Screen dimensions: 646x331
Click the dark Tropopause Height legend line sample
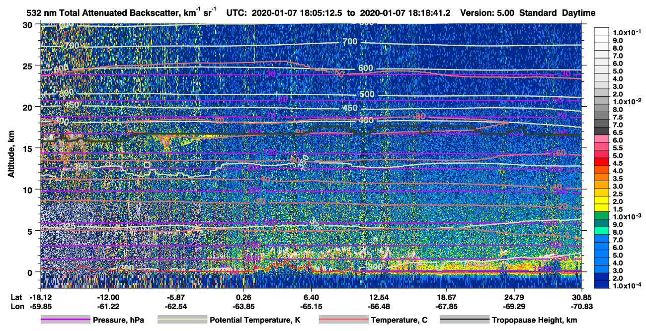(464, 320)
